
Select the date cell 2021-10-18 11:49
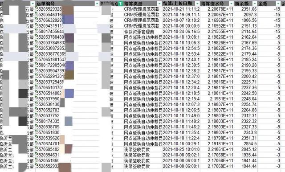tap(181, 116)
